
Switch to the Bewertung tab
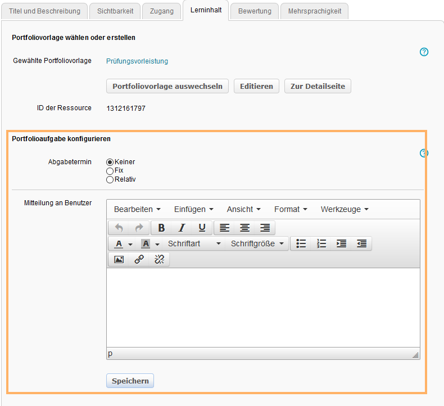(255, 11)
